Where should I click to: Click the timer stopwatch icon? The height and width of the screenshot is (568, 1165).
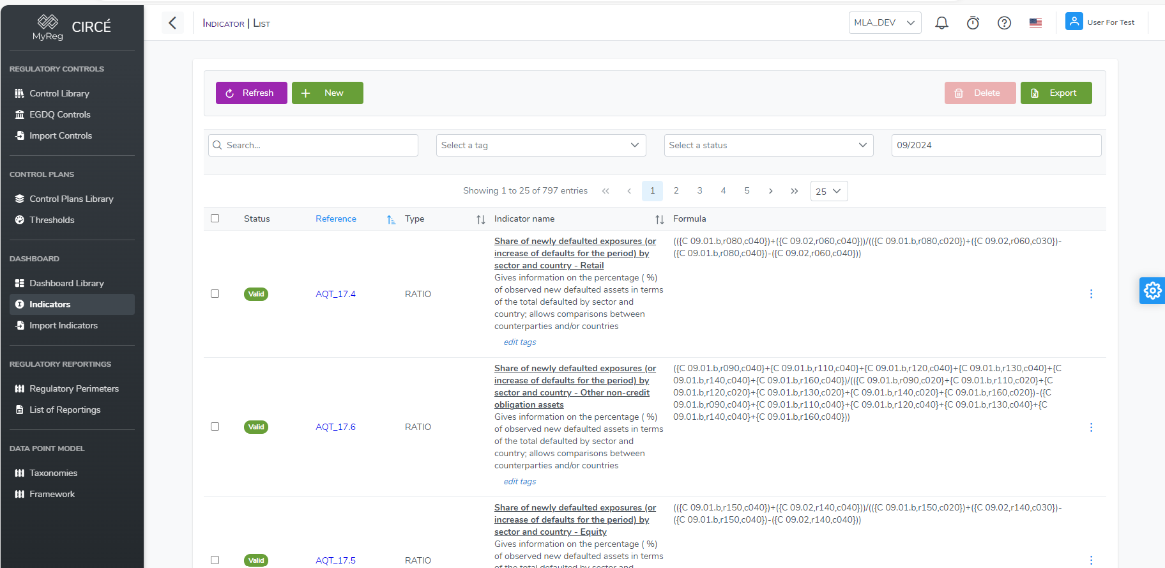click(x=973, y=23)
